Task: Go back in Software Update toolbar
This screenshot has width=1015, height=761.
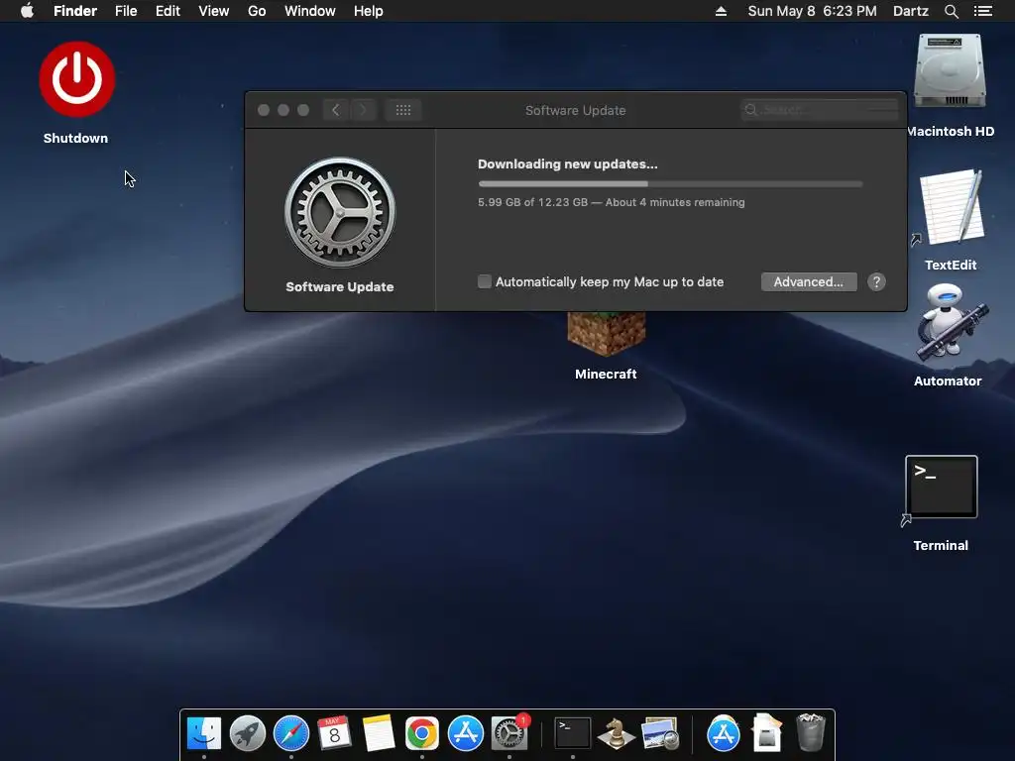Action: (x=335, y=110)
